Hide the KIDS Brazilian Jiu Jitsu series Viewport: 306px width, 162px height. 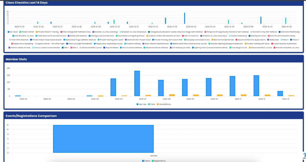click(x=23, y=36)
